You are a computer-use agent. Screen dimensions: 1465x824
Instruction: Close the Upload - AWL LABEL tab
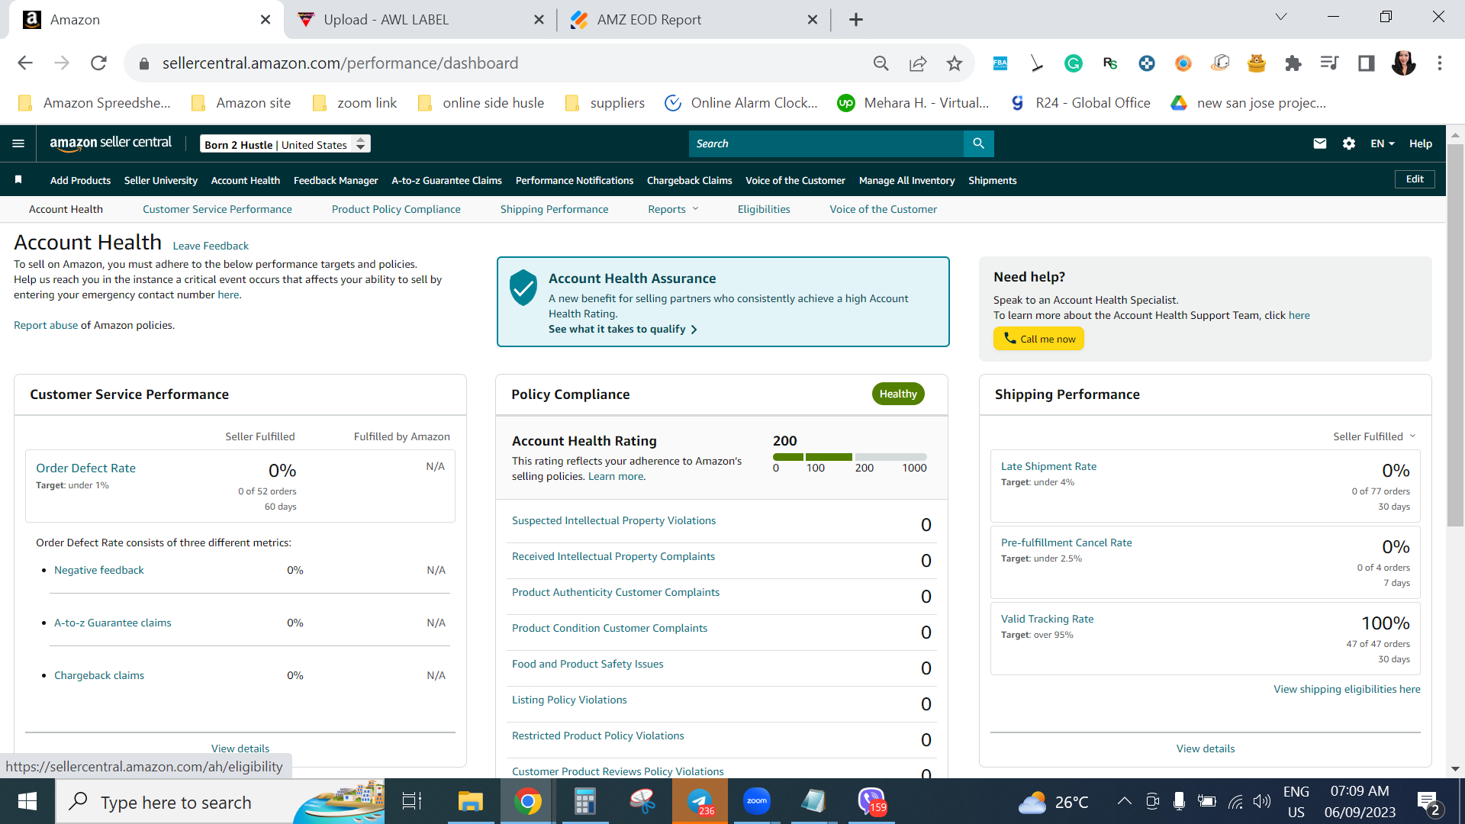pos(539,20)
